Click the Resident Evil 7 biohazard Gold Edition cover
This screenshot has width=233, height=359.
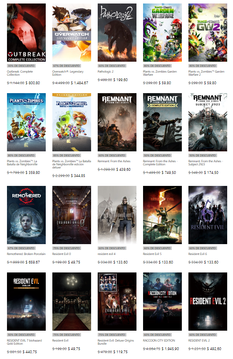[26, 301]
